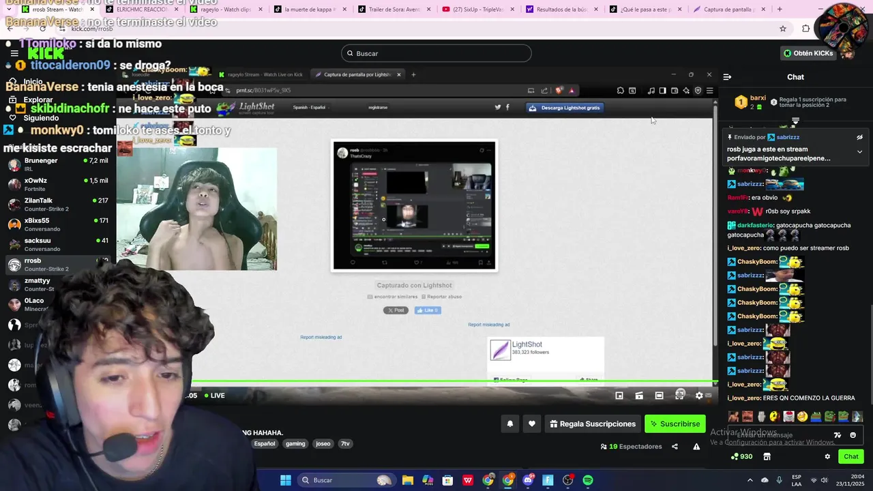873x491 pixels.
Task: Open chat settings gear icon
Action: (827, 457)
